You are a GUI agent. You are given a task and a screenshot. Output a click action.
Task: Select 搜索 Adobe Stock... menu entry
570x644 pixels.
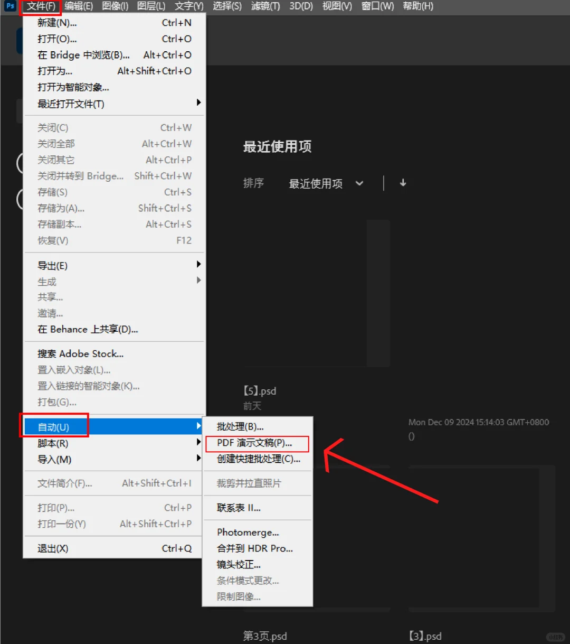pos(115,353)
